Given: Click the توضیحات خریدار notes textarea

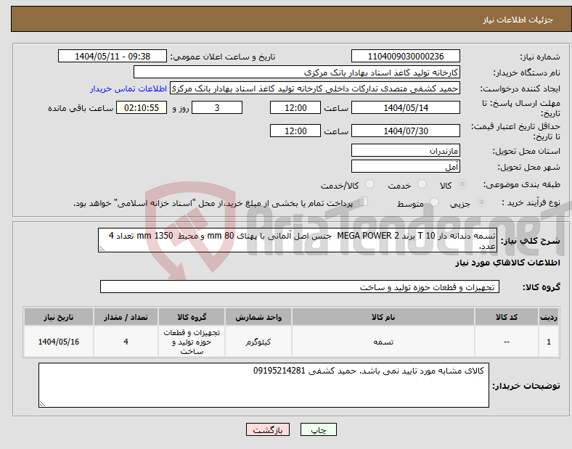Looking at the screenshot, I should tap(263, 385).
